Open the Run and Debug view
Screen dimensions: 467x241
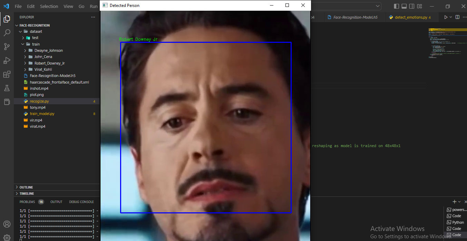[7, 60]
